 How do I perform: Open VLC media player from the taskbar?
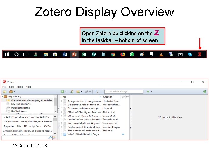coord(161,54)
